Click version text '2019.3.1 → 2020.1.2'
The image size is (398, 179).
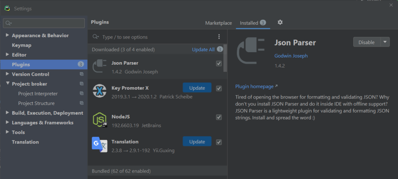pyautogui.click(x=134, y=97)
